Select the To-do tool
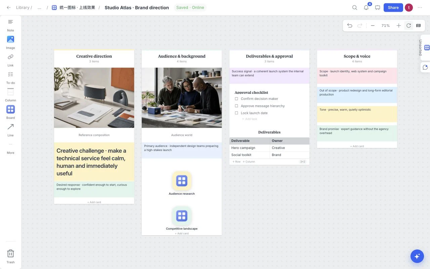The height and width of the screenshot is (269, 430). pos(10,78)
